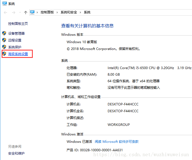Click shield icon beside 设备管理器
The height and width of the screenshot is (160, 192).
click(4, 33)
